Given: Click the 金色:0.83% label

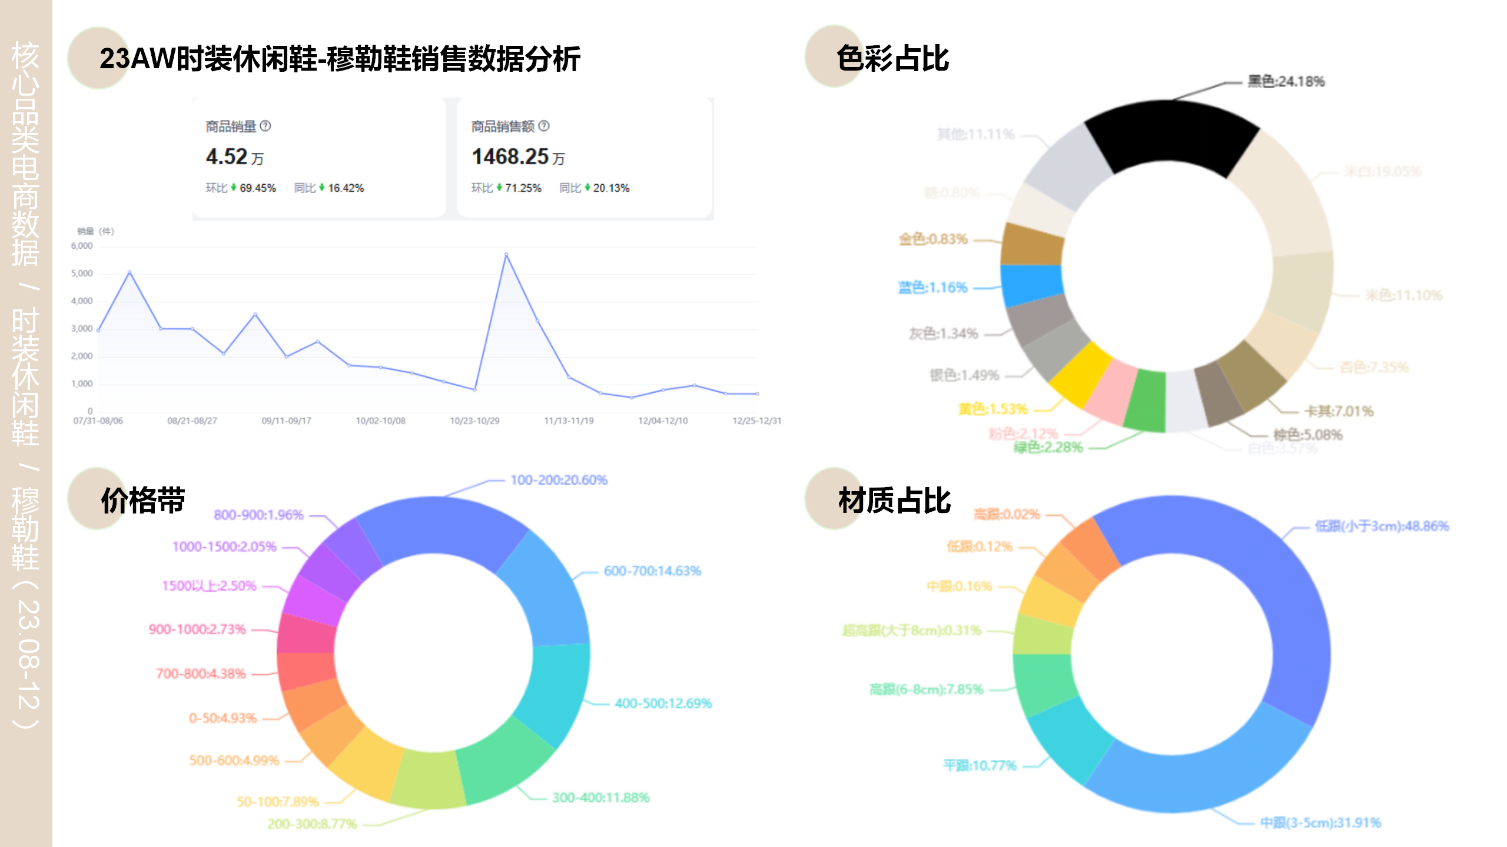Looking at the screenshot, I should point(933,239).
